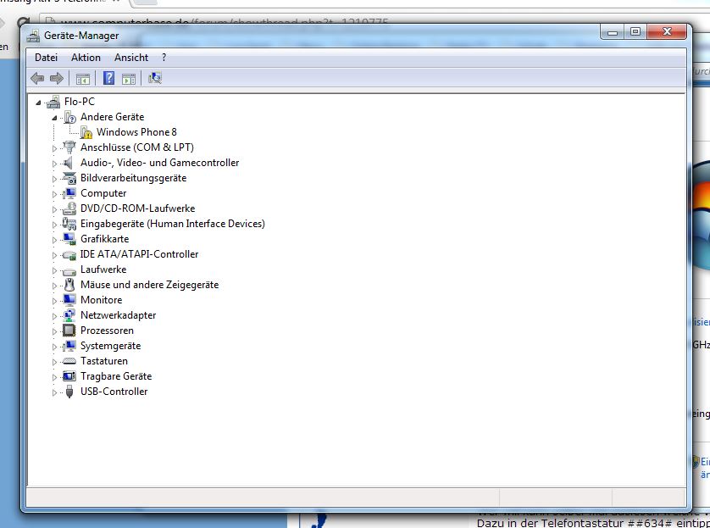Select the Netzwerkadapter label
The height and width of the screenshot is (528, 710).
pos(118,315)
